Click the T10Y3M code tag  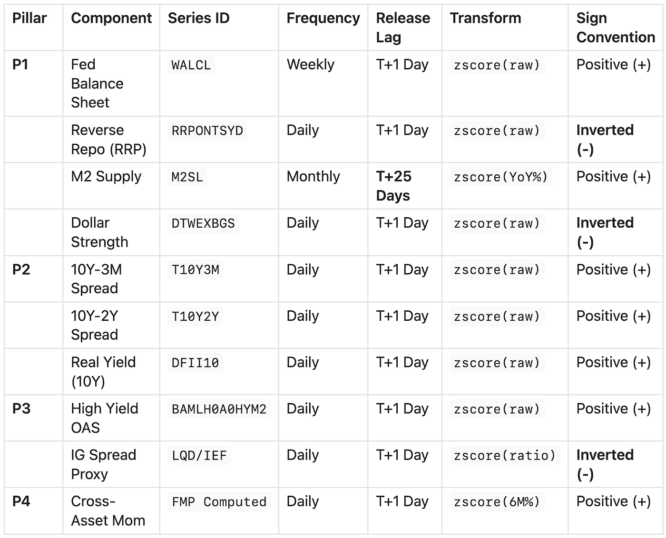click(x=195, y=270)
